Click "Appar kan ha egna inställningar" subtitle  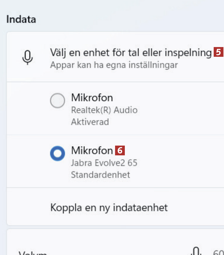tap(114, 65)
